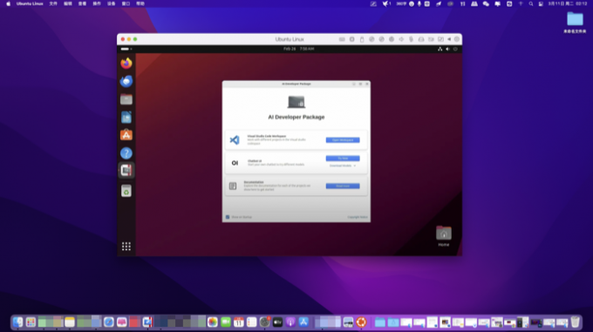
Task: Open Ubuntu Activities indicator in top bar
Action: pos(126,49)
